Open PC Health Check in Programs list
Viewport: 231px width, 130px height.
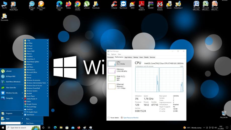point(32,112)
